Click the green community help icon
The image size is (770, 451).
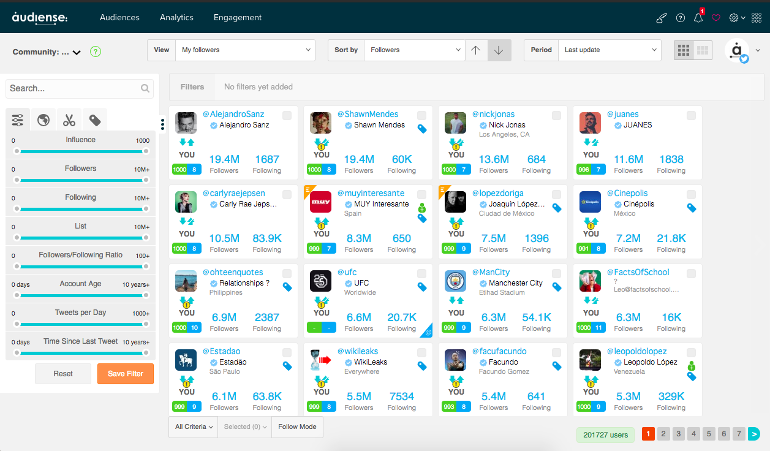96,51
